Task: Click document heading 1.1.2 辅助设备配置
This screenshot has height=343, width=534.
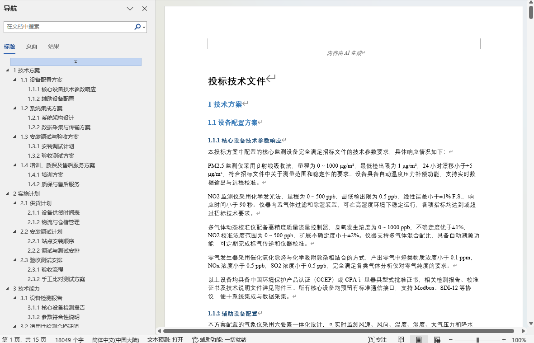Action: (x=232, y=313)
